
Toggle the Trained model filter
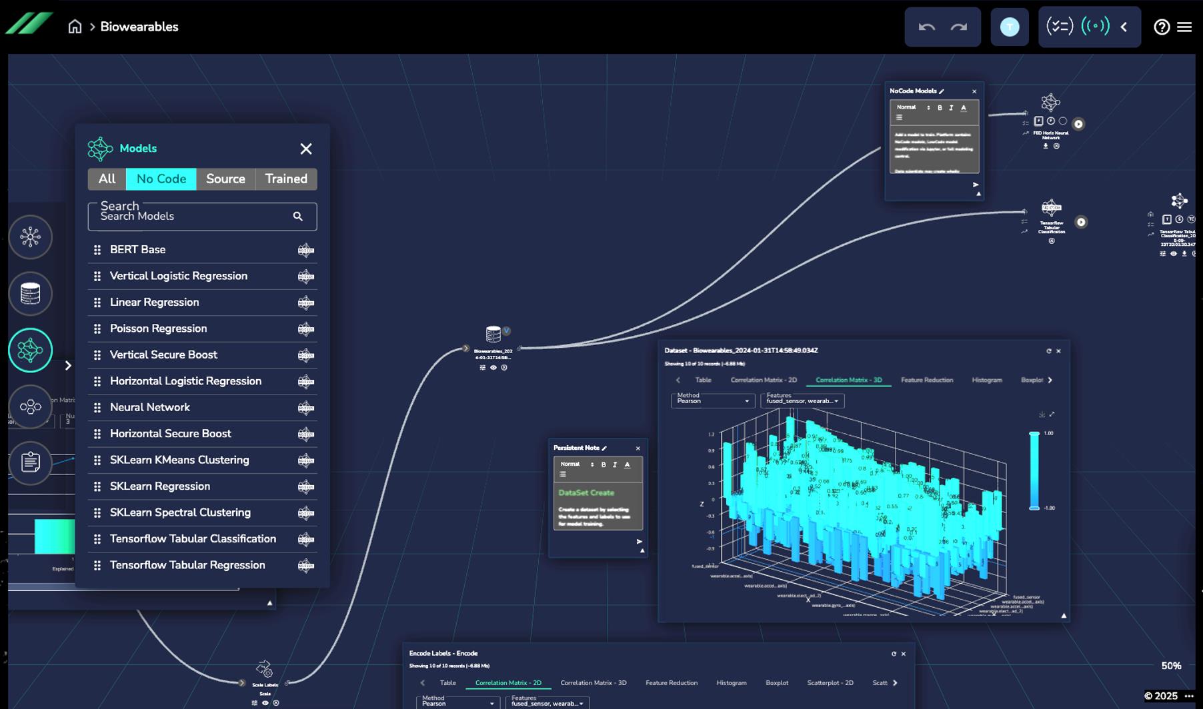click(286, 179)
